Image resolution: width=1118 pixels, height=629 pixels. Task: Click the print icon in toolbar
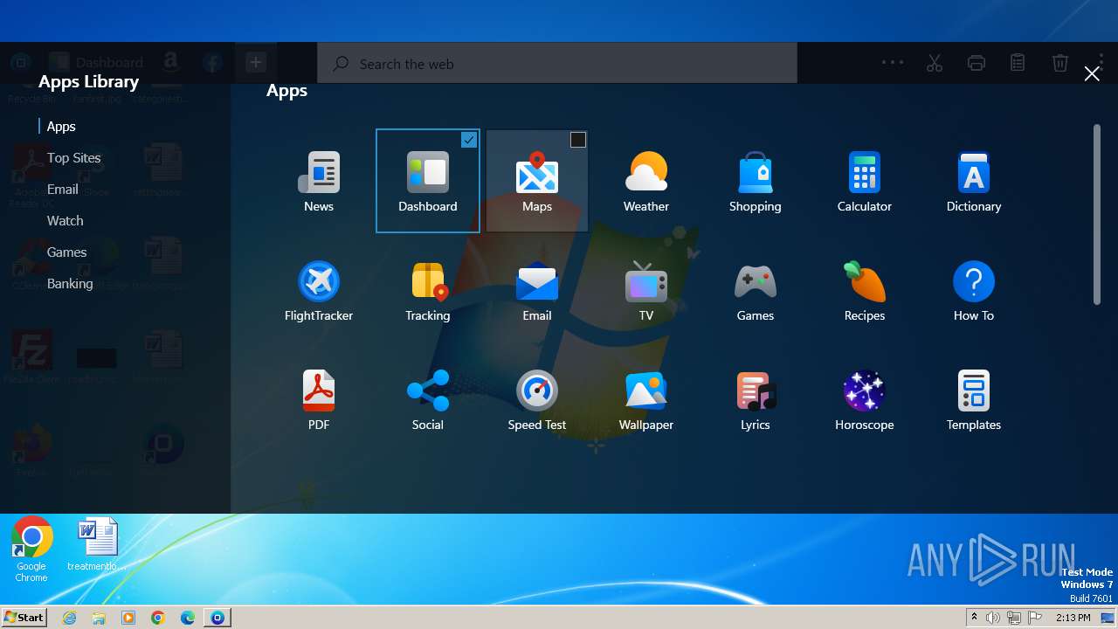(x=977, y=63)
